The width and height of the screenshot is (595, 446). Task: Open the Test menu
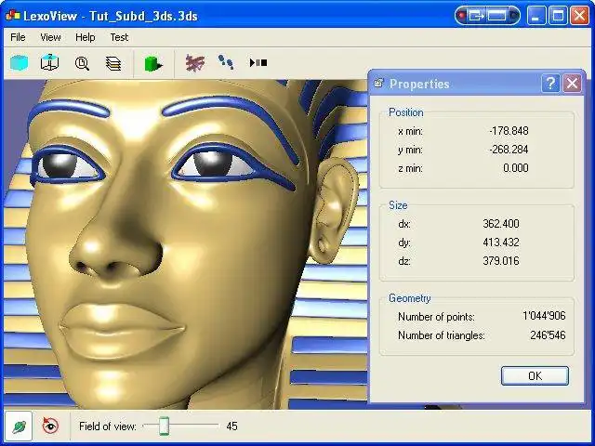[x=119, y=37]
